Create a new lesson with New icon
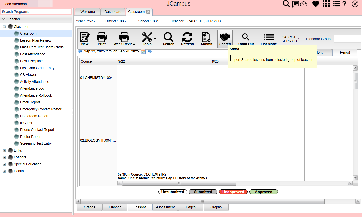This screenshot has width=362, height=217. click(x=85, y=39)
